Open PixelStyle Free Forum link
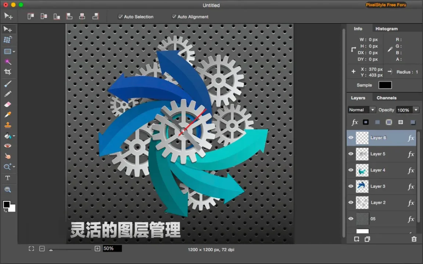Screen dimensions: 423x264 click(x=386, y=5)
